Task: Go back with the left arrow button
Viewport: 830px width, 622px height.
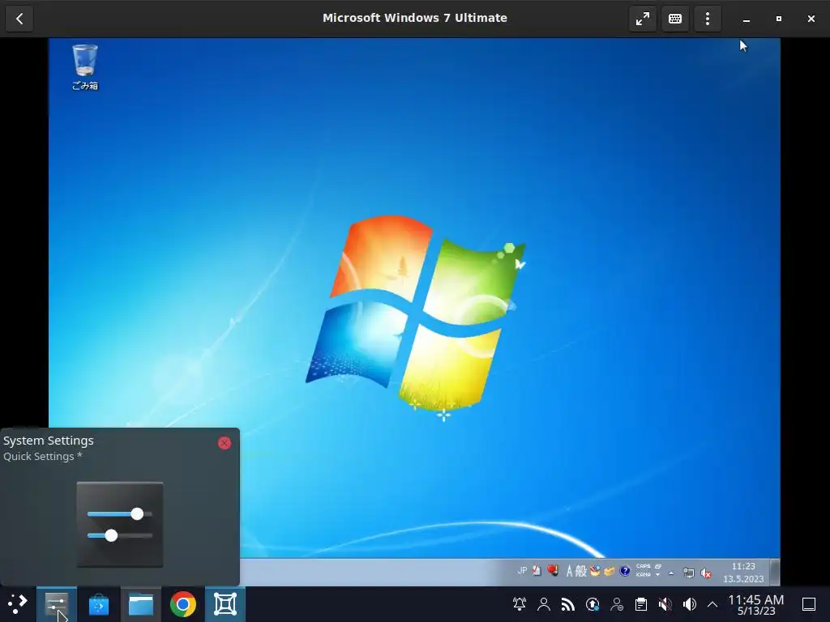Action: pyautogui.click(x=19, y=19)
